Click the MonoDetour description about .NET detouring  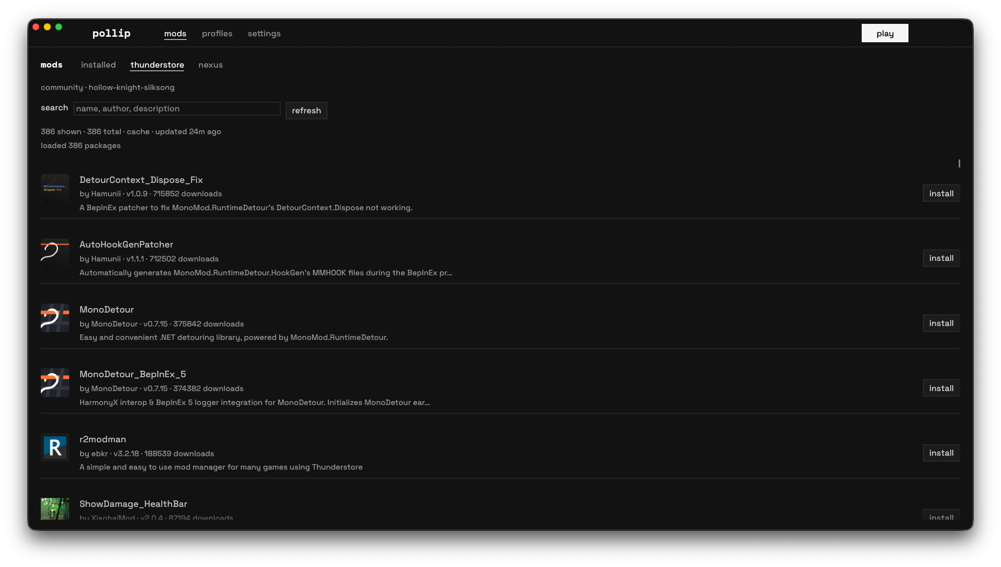point(234,337)
